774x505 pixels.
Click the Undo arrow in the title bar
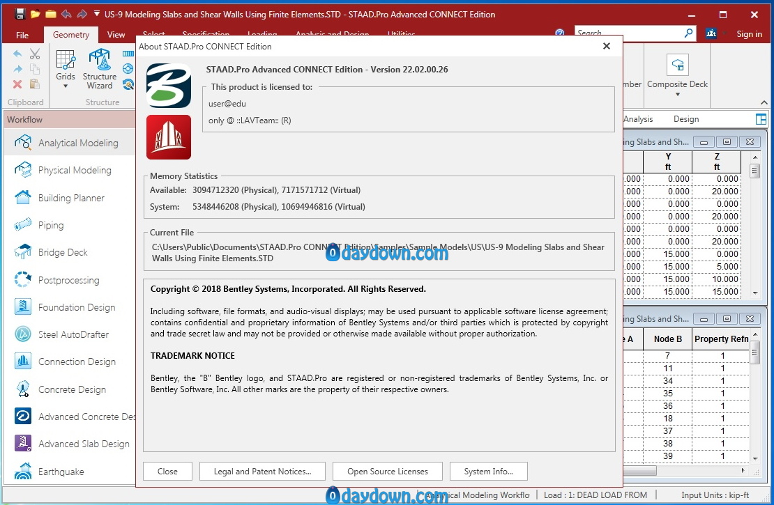click(x=67, y=14)
